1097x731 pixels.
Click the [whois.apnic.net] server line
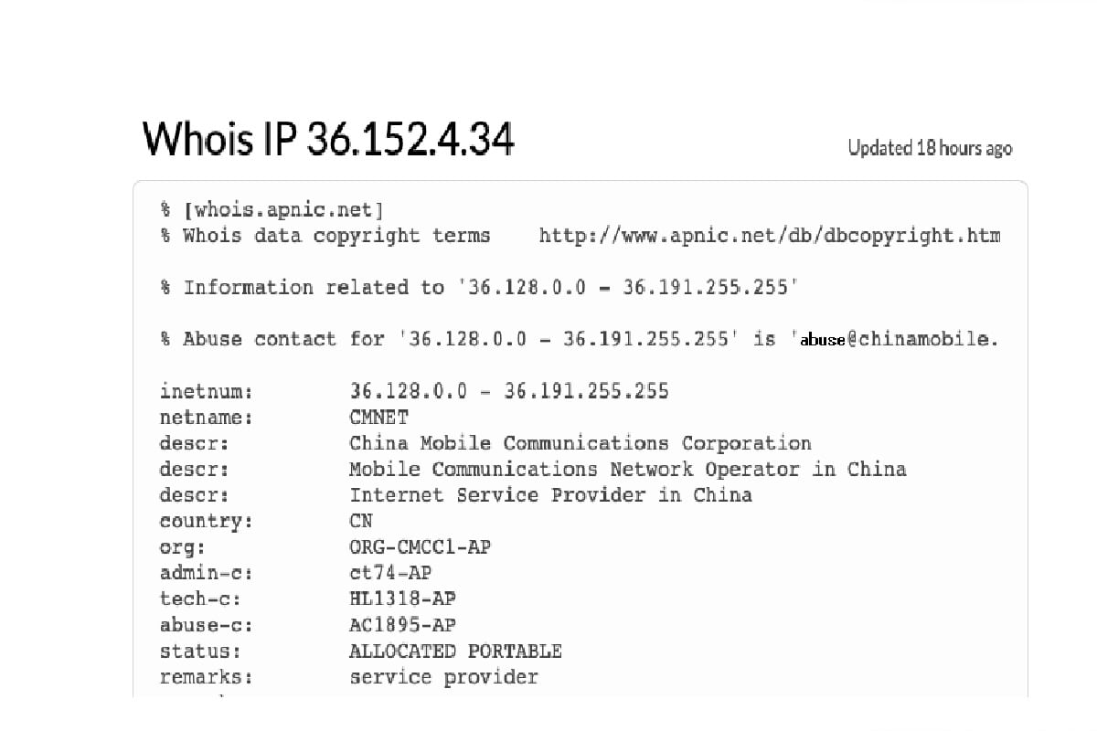click(x=283, y=210)
